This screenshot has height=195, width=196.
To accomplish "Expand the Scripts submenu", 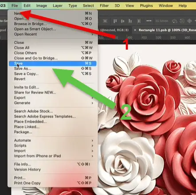I will [x=53, y=145].
